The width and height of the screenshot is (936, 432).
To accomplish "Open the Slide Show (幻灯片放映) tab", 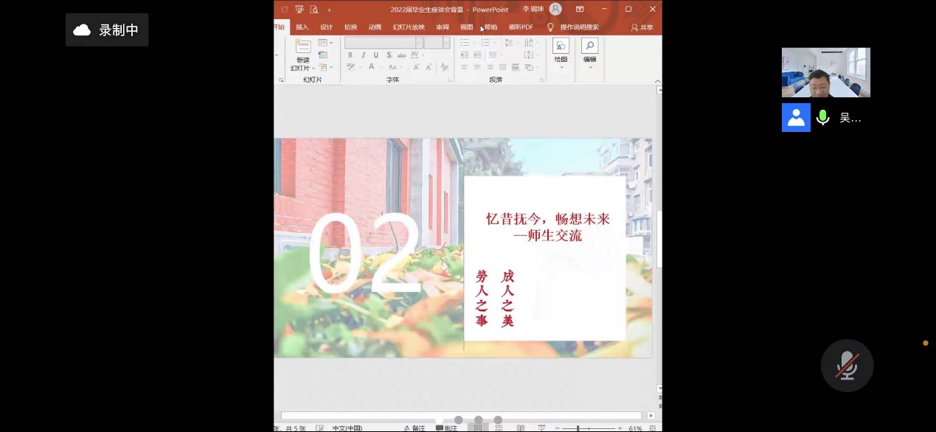I will (x=408, y=27).
